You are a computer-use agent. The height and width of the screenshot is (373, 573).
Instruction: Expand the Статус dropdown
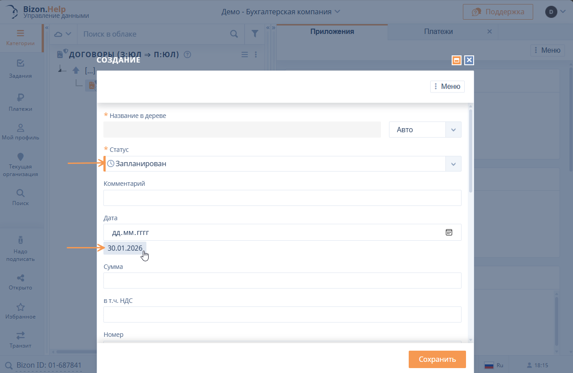click(453, 164)
